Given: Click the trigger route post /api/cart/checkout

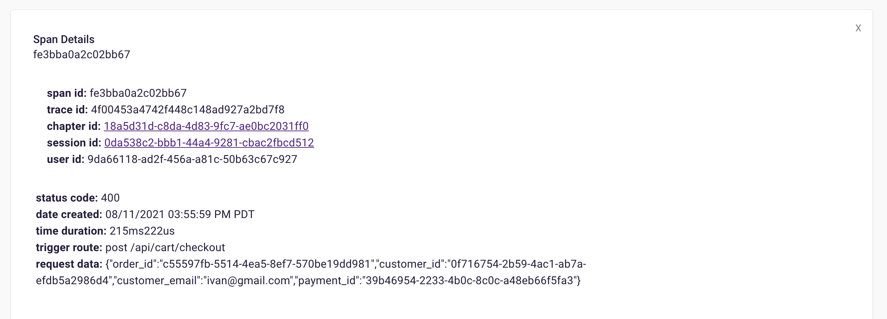Looking at the screenshot, I should pyautogui.click(x=165, y=247).
